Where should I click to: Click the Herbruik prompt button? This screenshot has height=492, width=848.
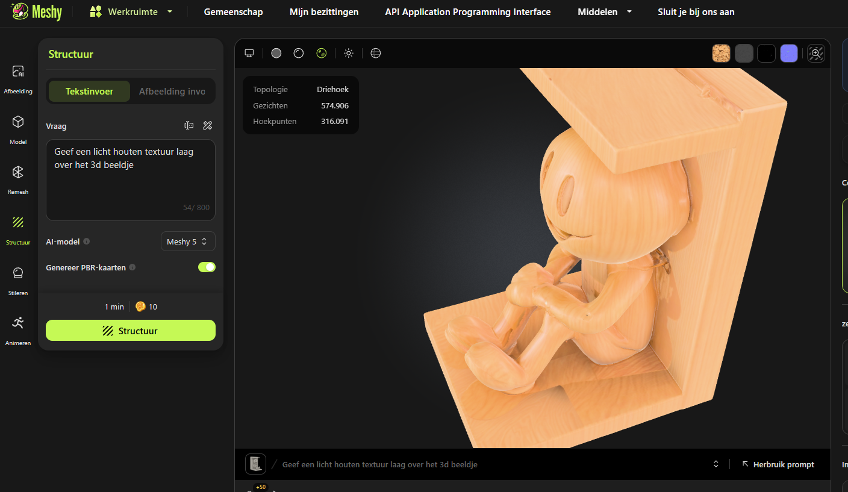coord(778,464)
